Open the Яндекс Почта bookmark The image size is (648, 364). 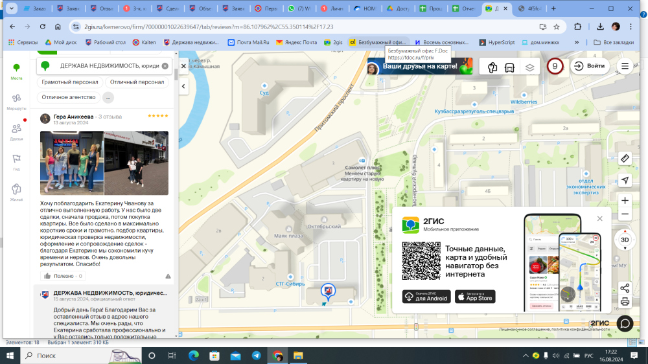click(297, 42)
